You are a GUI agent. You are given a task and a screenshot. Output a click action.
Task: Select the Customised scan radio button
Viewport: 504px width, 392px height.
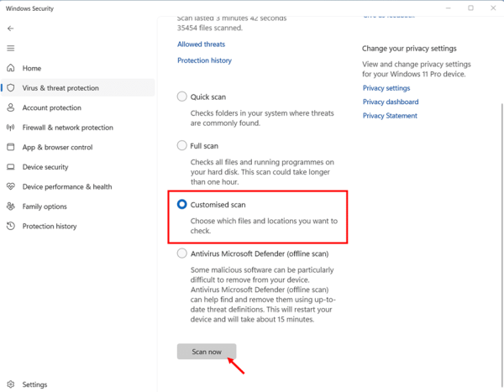182,204
